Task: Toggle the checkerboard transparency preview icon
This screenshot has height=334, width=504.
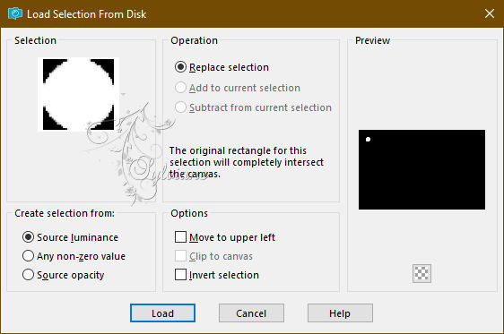Action: coord(421,273)
